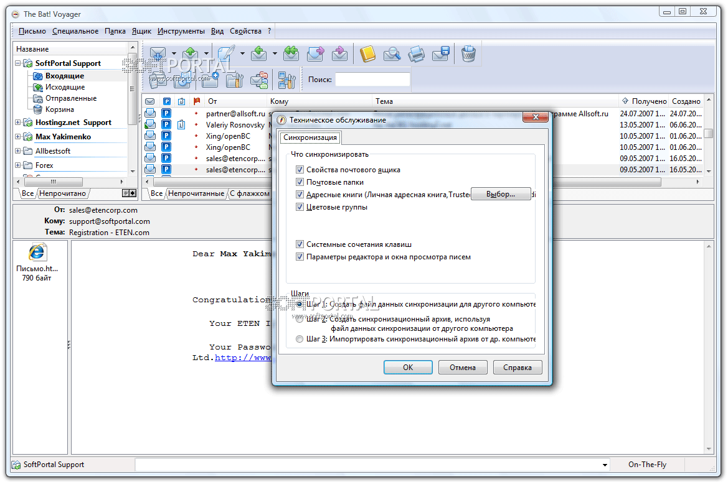The width and height of the screenshot is (728, 482).
Task: Select the Шаг 3 import radio button
Action: 300,340
